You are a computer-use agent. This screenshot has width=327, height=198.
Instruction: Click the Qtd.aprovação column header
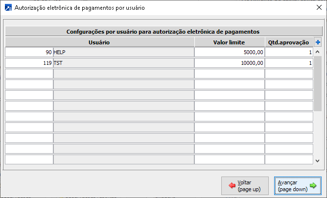pyautogui.click(x=289, y=42)
